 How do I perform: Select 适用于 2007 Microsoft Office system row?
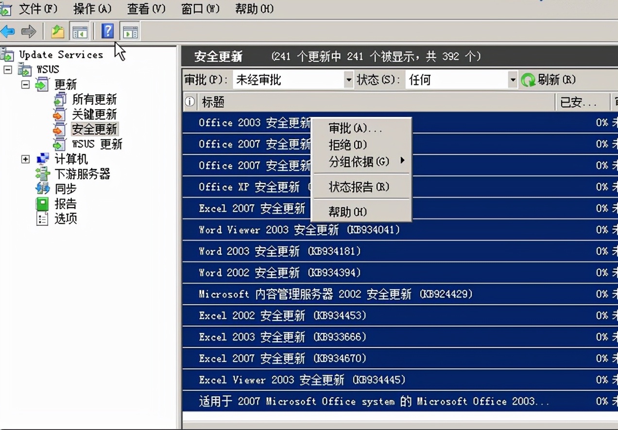point(400,401)
